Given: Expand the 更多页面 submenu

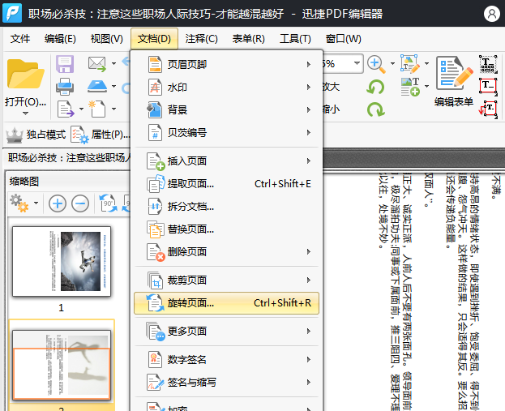Looking at the screenshot, I should (x=226, y=331).
